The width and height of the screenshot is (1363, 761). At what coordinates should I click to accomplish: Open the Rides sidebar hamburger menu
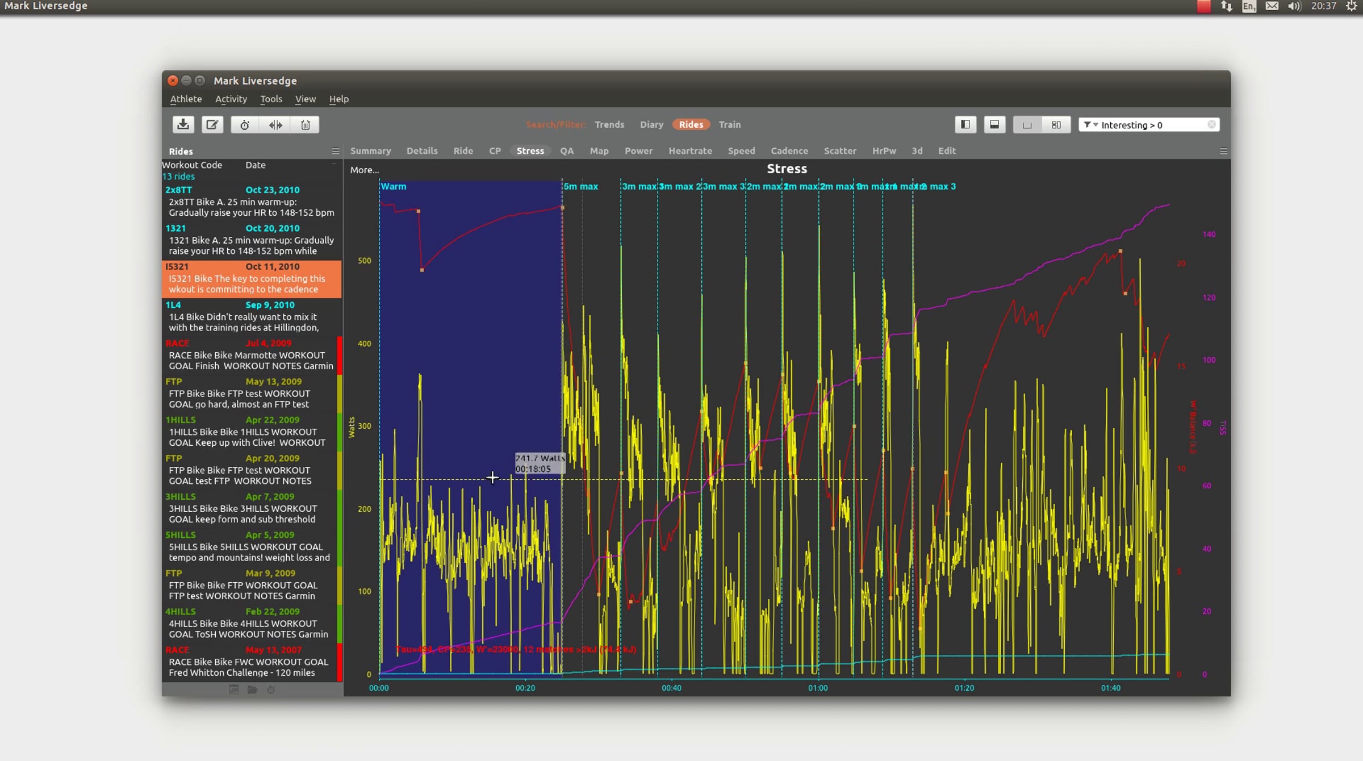click(x=336, y=151)
